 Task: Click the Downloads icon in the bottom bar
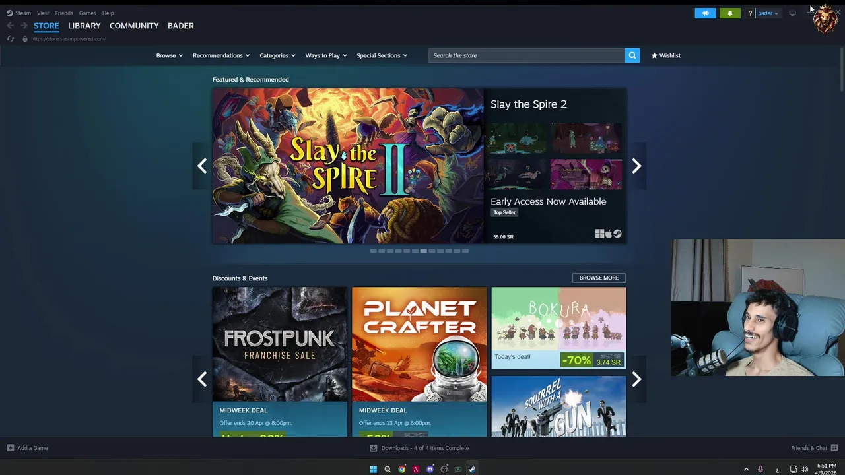[374, 448]
